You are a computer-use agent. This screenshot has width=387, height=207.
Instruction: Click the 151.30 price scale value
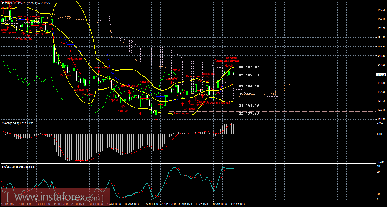[381, 38]
